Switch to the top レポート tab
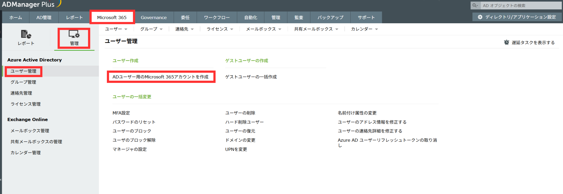The width and height of the screenshot is (563, 194). coord(74,18)
